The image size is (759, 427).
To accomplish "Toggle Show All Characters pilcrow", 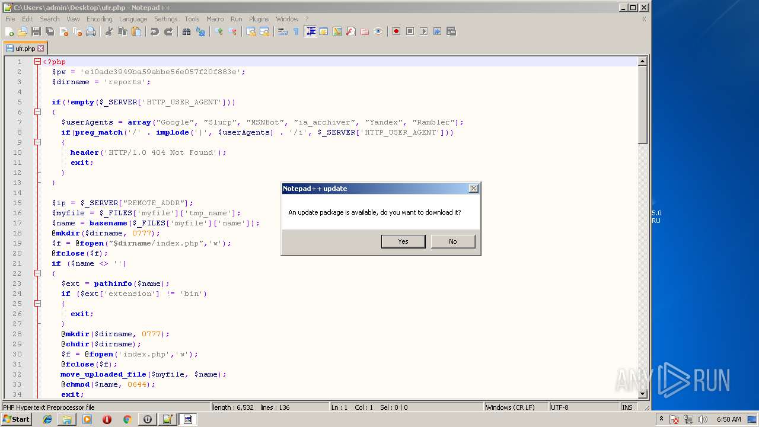I will (x=296, y=31).
